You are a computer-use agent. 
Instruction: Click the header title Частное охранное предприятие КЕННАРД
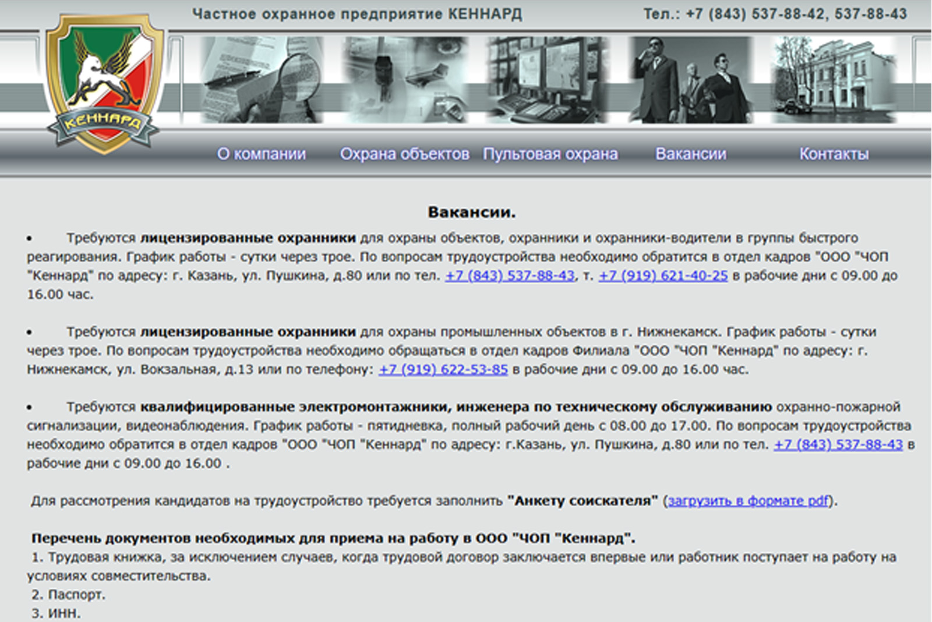357,14
